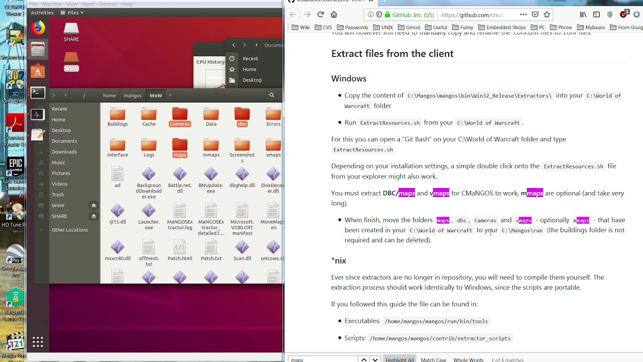Open the Wiki bookmarks folder

click(x=301, y=27)
